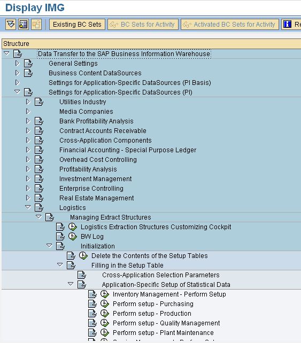Open documentation icon for Initialization
Image resolution: width=301 pixels, height=343 pixels.
(60, 246)
